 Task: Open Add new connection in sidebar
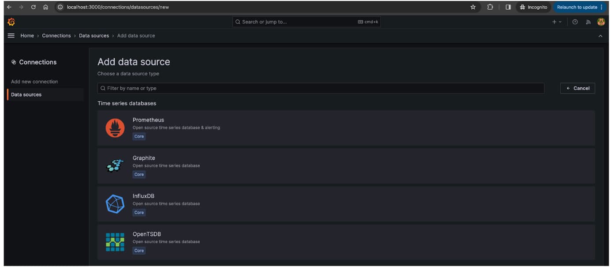coord(34,82)
